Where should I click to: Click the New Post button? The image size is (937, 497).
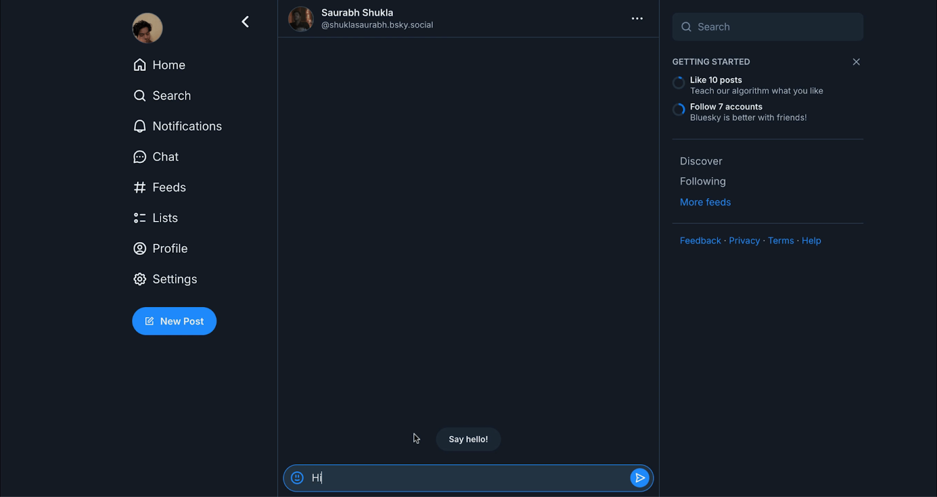[x=175, y=321]
